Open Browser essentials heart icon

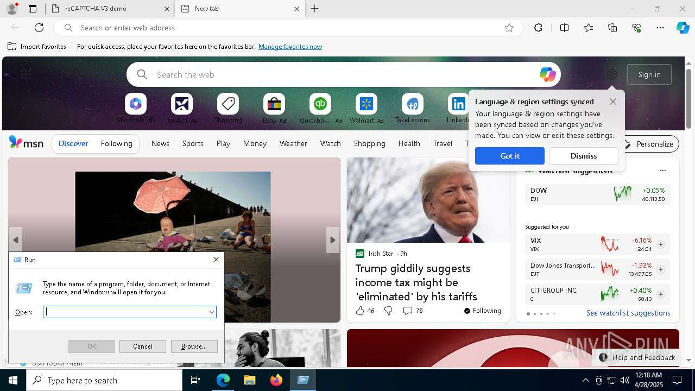(x=636, y=28)
